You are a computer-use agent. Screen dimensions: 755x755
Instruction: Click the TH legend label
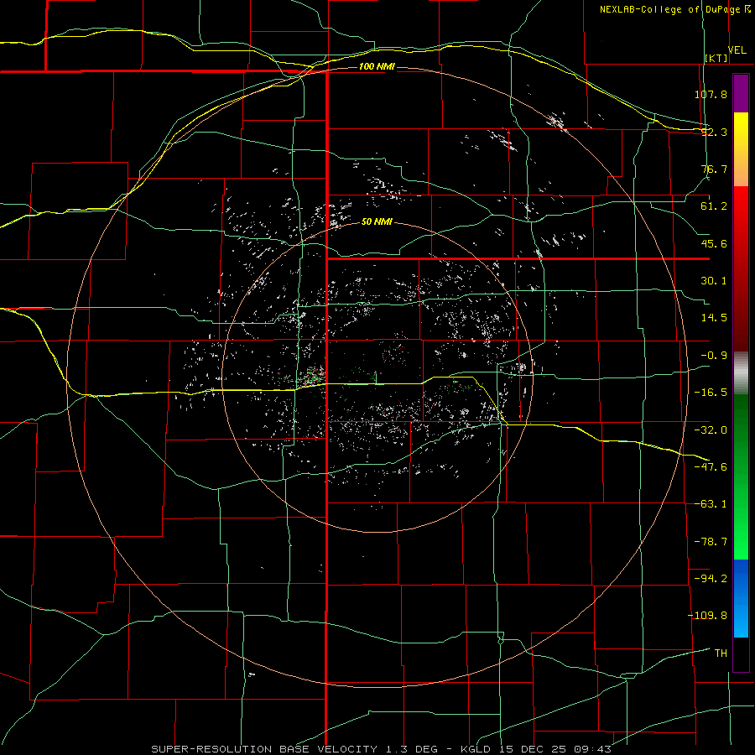tap(721, 653)
